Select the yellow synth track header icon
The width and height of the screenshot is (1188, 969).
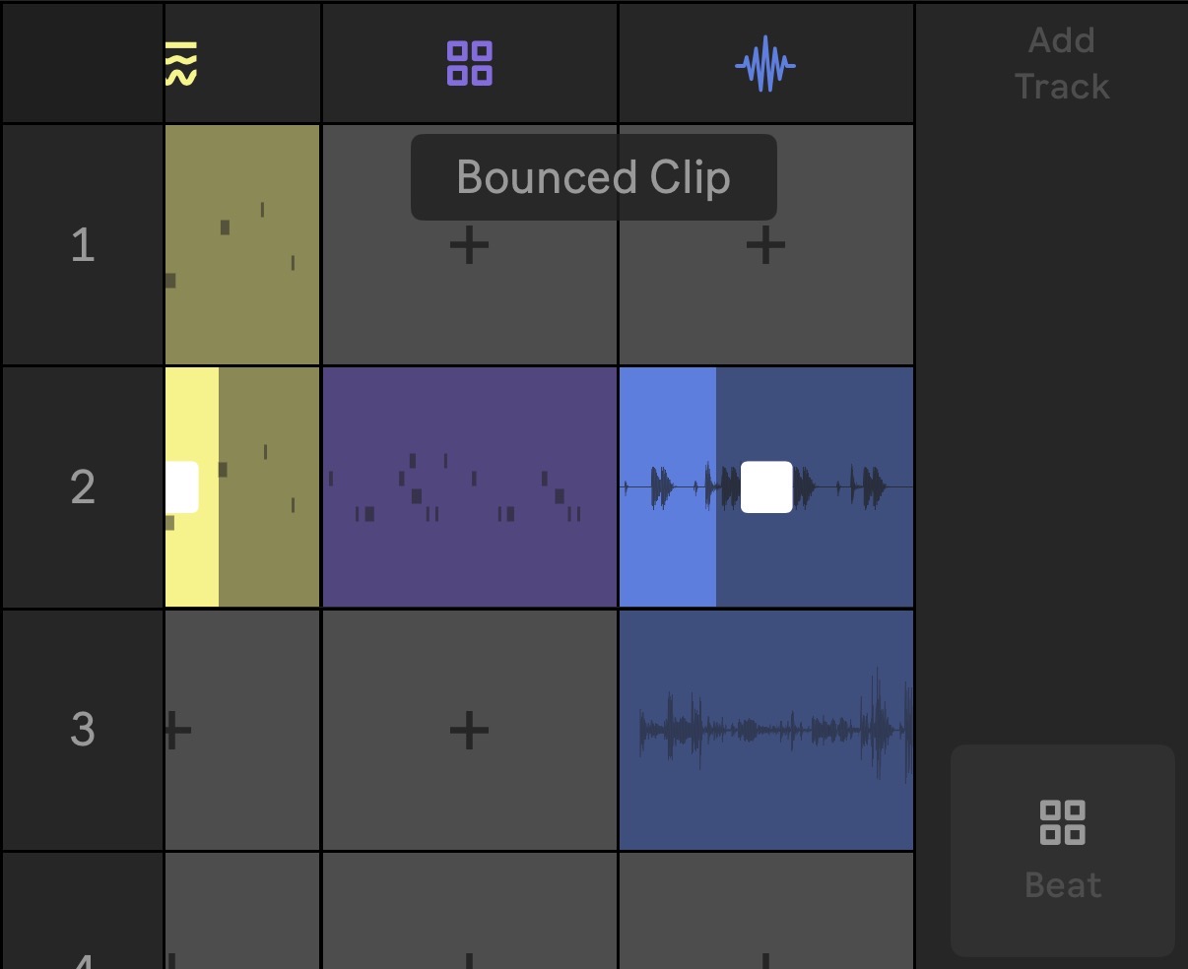181,64
